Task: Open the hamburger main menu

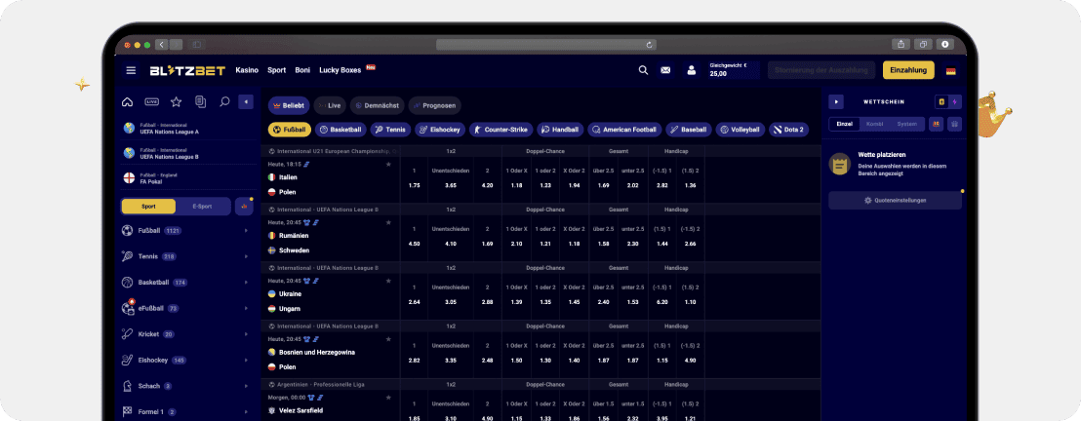Action: 131,70
